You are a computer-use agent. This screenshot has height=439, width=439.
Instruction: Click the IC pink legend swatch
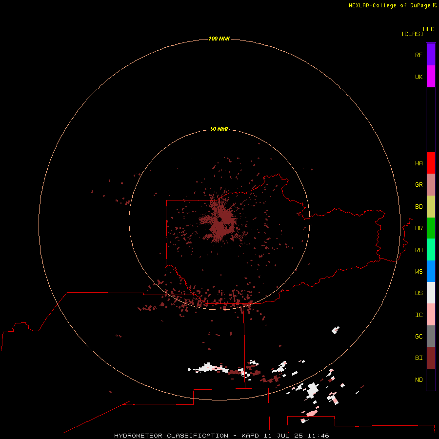point(431,315)
